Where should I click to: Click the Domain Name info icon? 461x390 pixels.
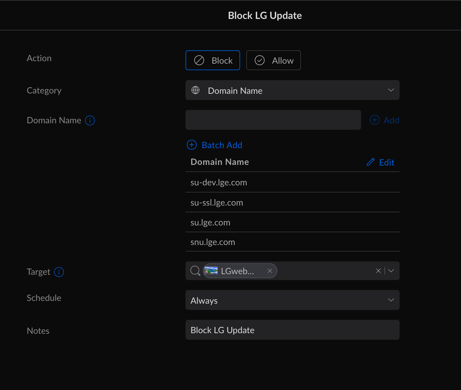[90, 120]
